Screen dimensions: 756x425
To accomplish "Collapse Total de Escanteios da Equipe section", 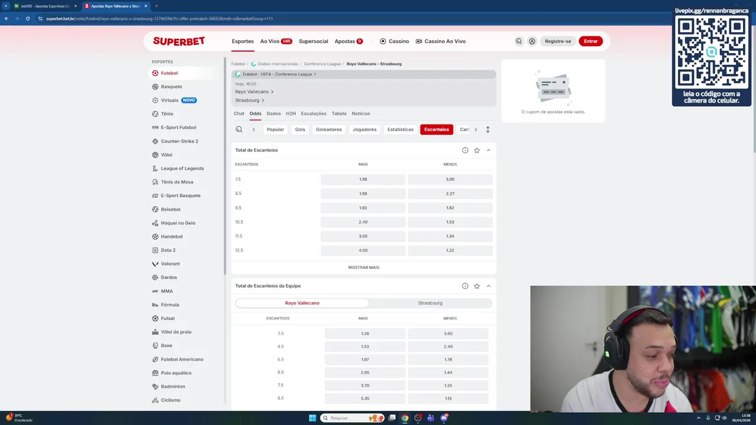I will point(488,286).
